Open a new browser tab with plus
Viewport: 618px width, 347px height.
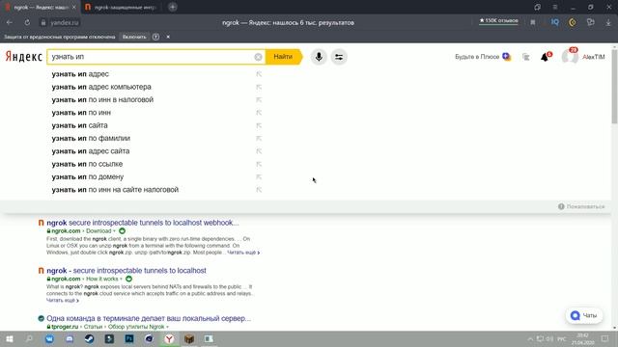(172, 7)
